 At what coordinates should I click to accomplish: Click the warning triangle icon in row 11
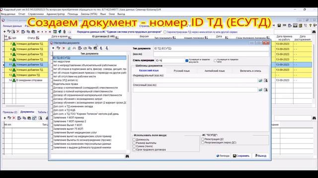click(x=14, y=65)
